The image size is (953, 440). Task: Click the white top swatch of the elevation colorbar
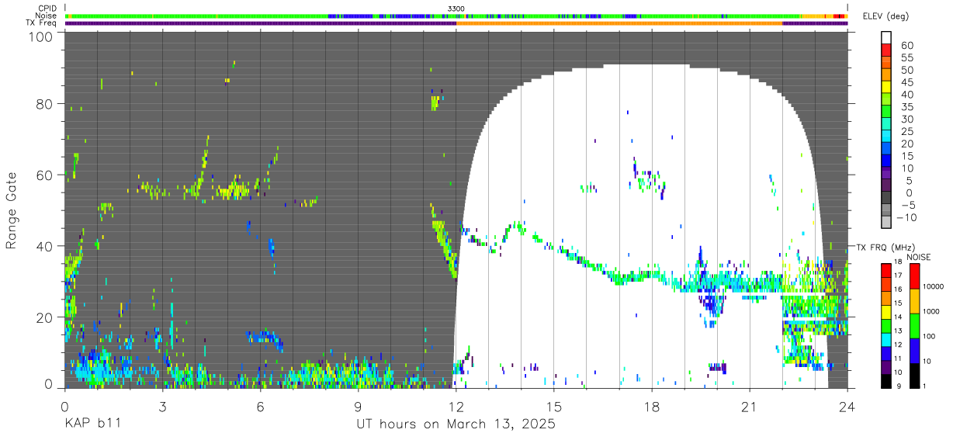point(886,37)
